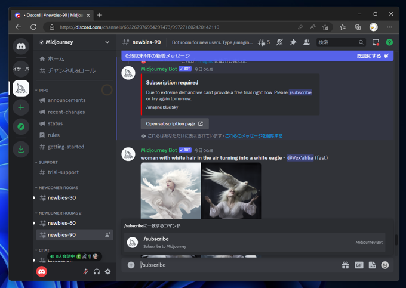Click the 8人会話中 voice indicator pill
Viewport: 406px width, 288px height.
75,256
